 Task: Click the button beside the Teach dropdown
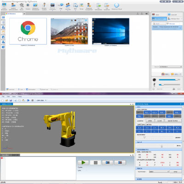pos(175,172)
